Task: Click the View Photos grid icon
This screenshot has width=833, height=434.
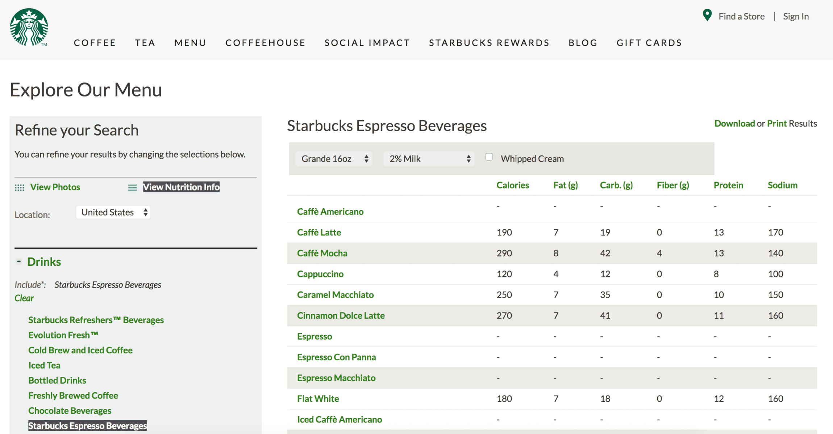Action: (x=20, y=187)
